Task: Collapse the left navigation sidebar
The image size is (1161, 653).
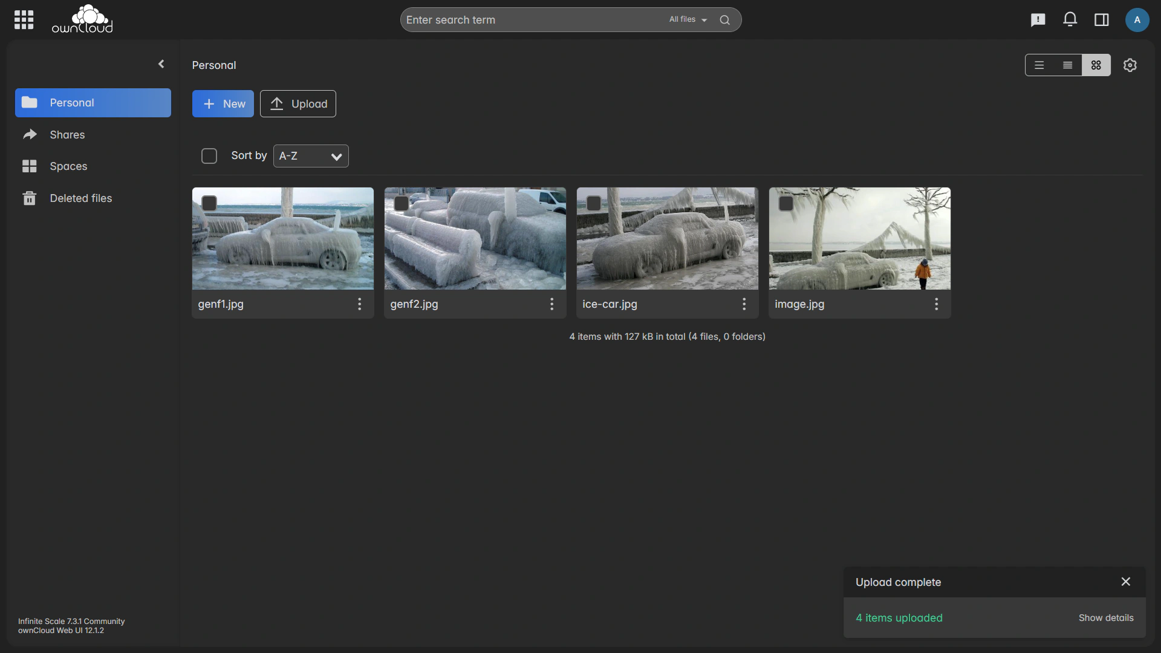Action: point(161,64)
